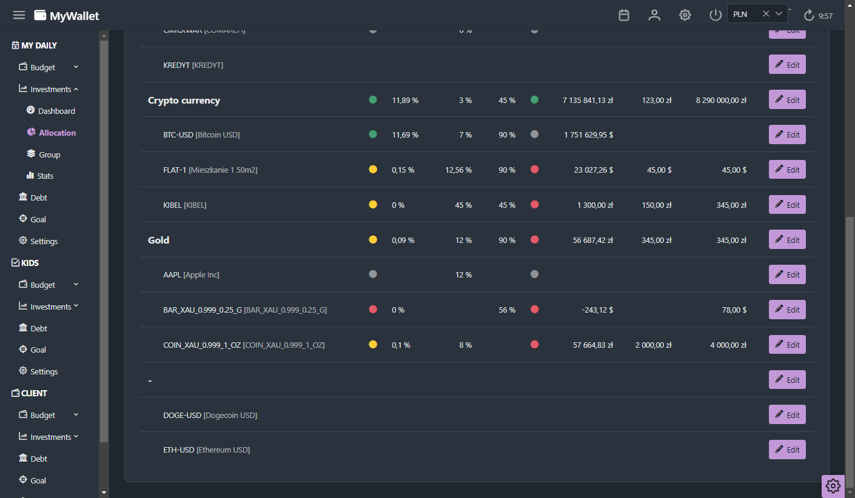Edit the dash-named group row
This screenshot has width=855, height=498.
pyautogui.click(x=787, y=380)
